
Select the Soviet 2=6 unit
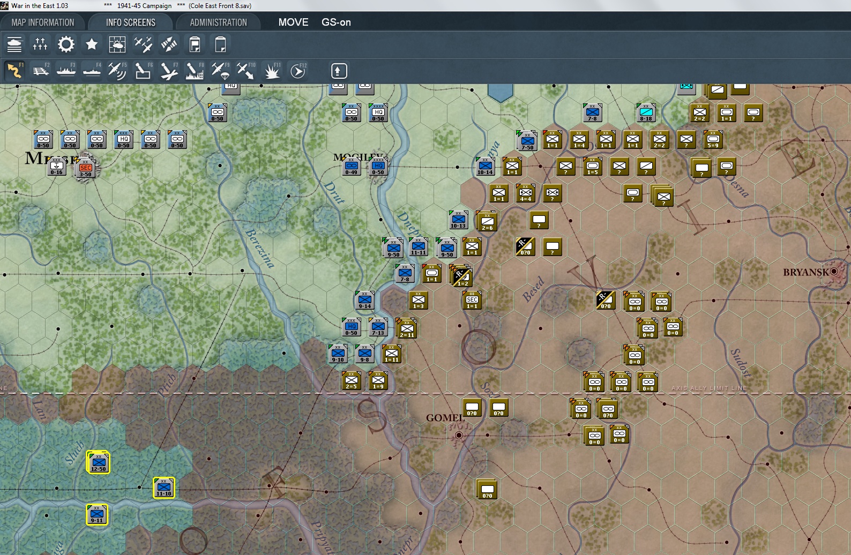coord(487,221)
